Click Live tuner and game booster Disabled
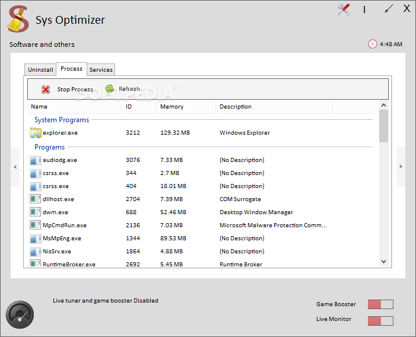 click(105, 301)
